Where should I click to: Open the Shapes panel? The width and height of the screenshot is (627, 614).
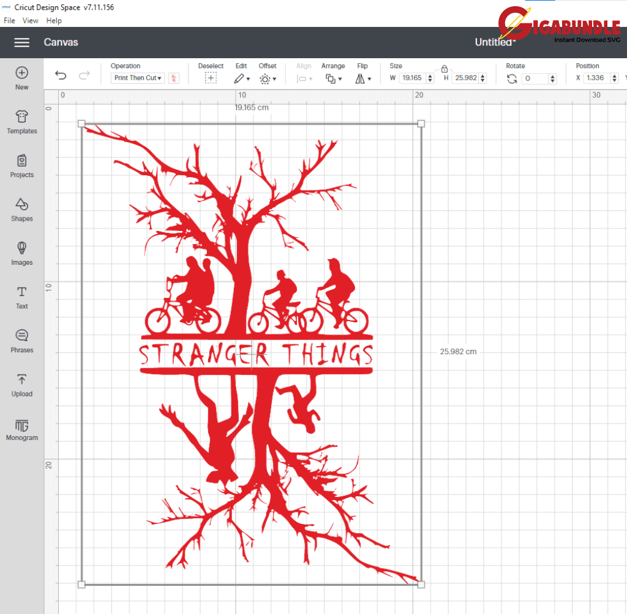pyautogui.click(x=22, y=210)
